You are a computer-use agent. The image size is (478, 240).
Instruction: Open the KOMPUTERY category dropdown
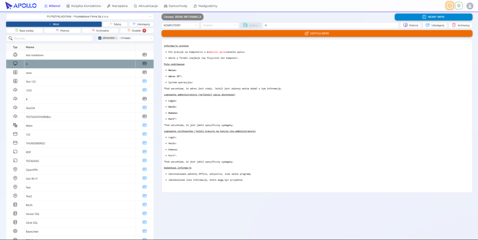click(x=181, y=25)
